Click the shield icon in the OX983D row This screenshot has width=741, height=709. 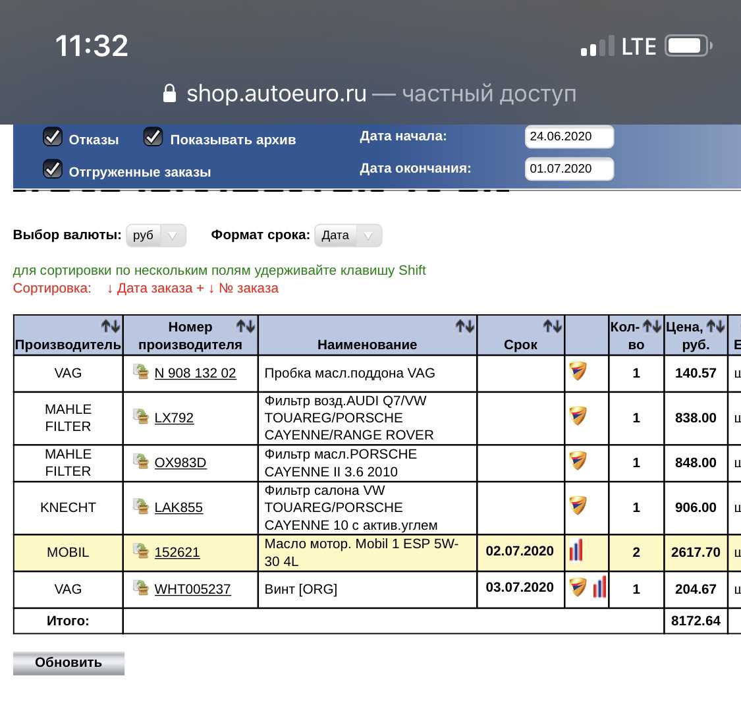[578, 461]
